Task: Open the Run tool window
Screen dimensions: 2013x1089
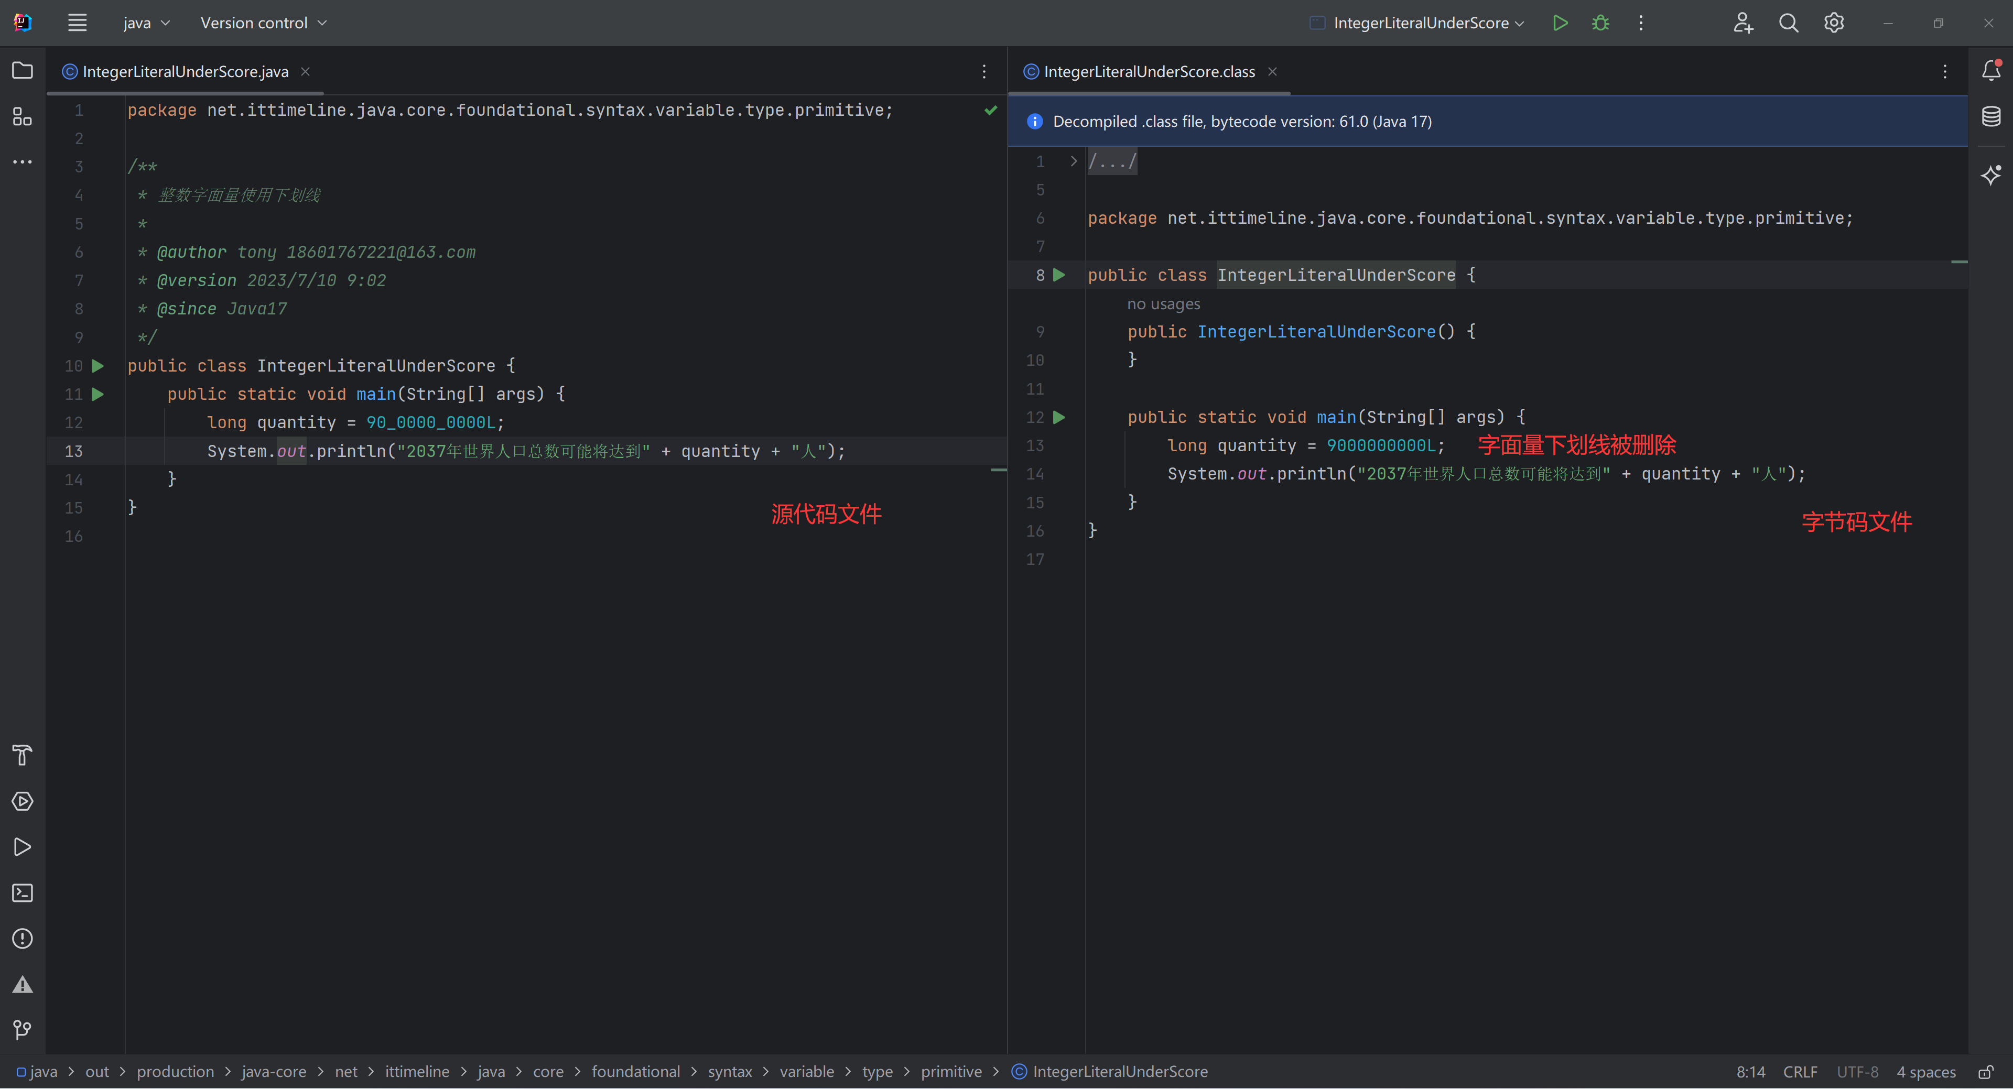Action: [x=23, y=847]
